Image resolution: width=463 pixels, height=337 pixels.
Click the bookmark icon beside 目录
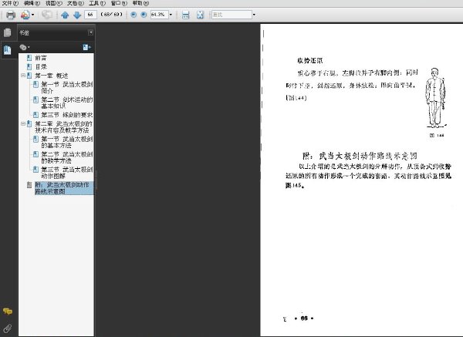click(29, 66)
